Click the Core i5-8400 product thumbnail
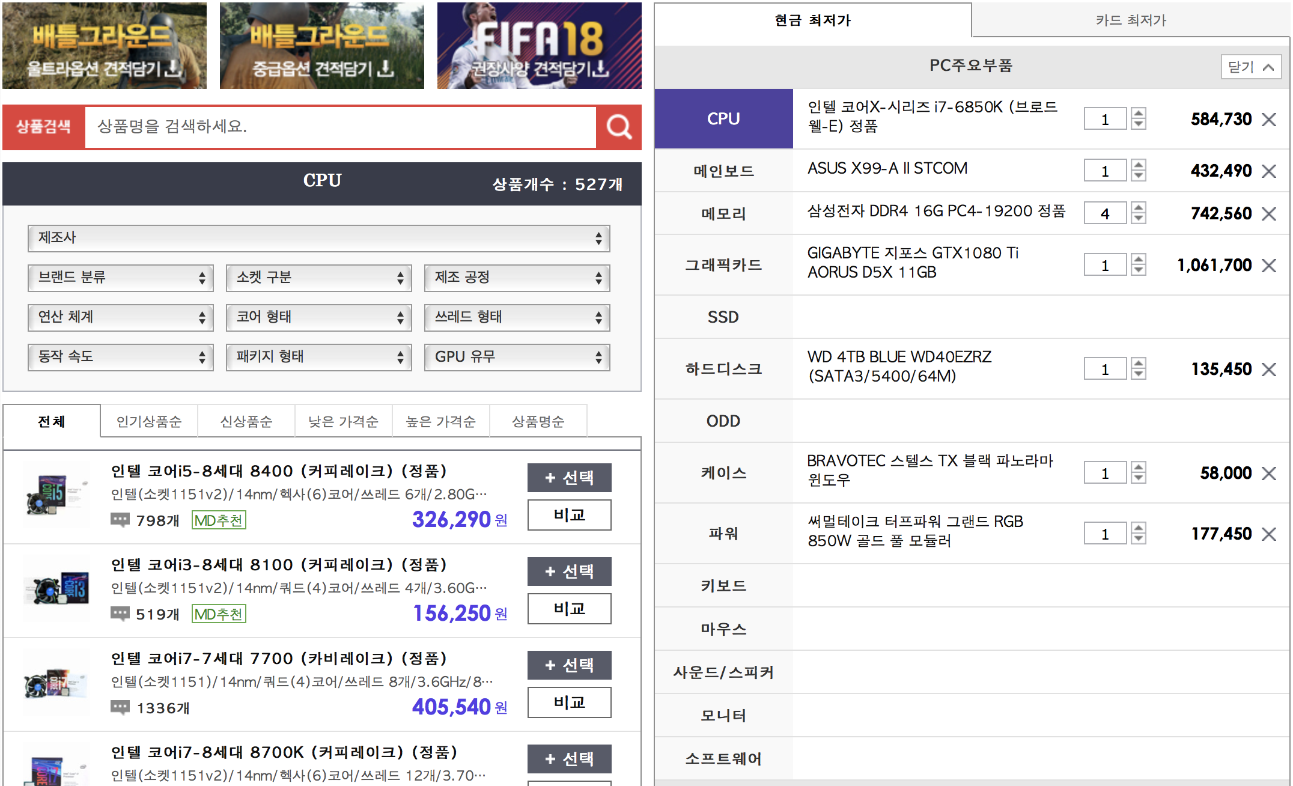The width and height of the screenshot is (1293, 786). click(56, 495)
